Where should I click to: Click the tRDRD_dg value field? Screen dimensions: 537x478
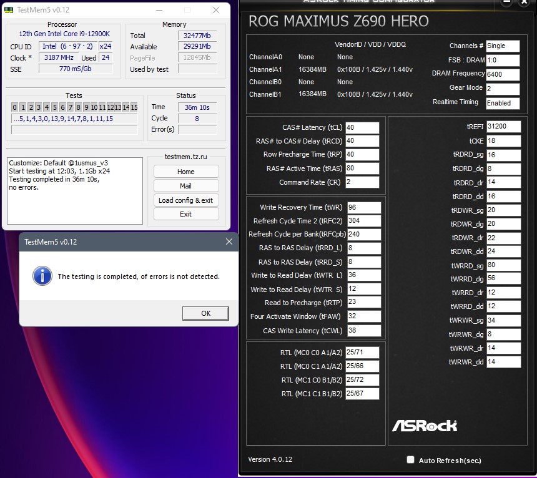(x=504, y=168)
